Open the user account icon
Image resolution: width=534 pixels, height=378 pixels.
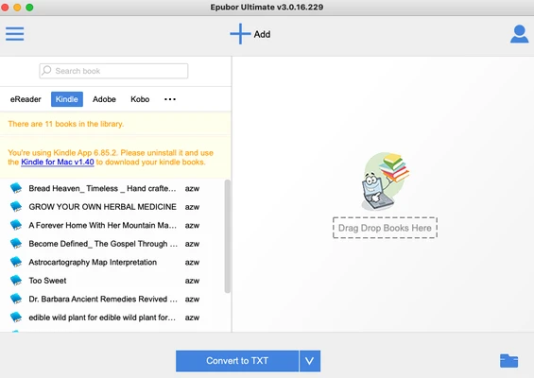[x=520, y=34]
